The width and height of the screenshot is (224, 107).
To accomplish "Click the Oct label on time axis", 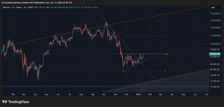I will click(104, 95).
